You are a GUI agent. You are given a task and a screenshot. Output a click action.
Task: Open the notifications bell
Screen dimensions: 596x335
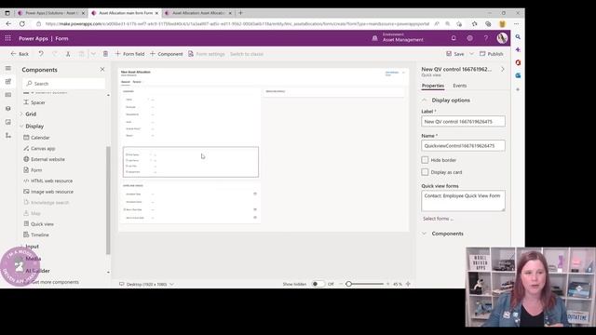click(454, 38)
